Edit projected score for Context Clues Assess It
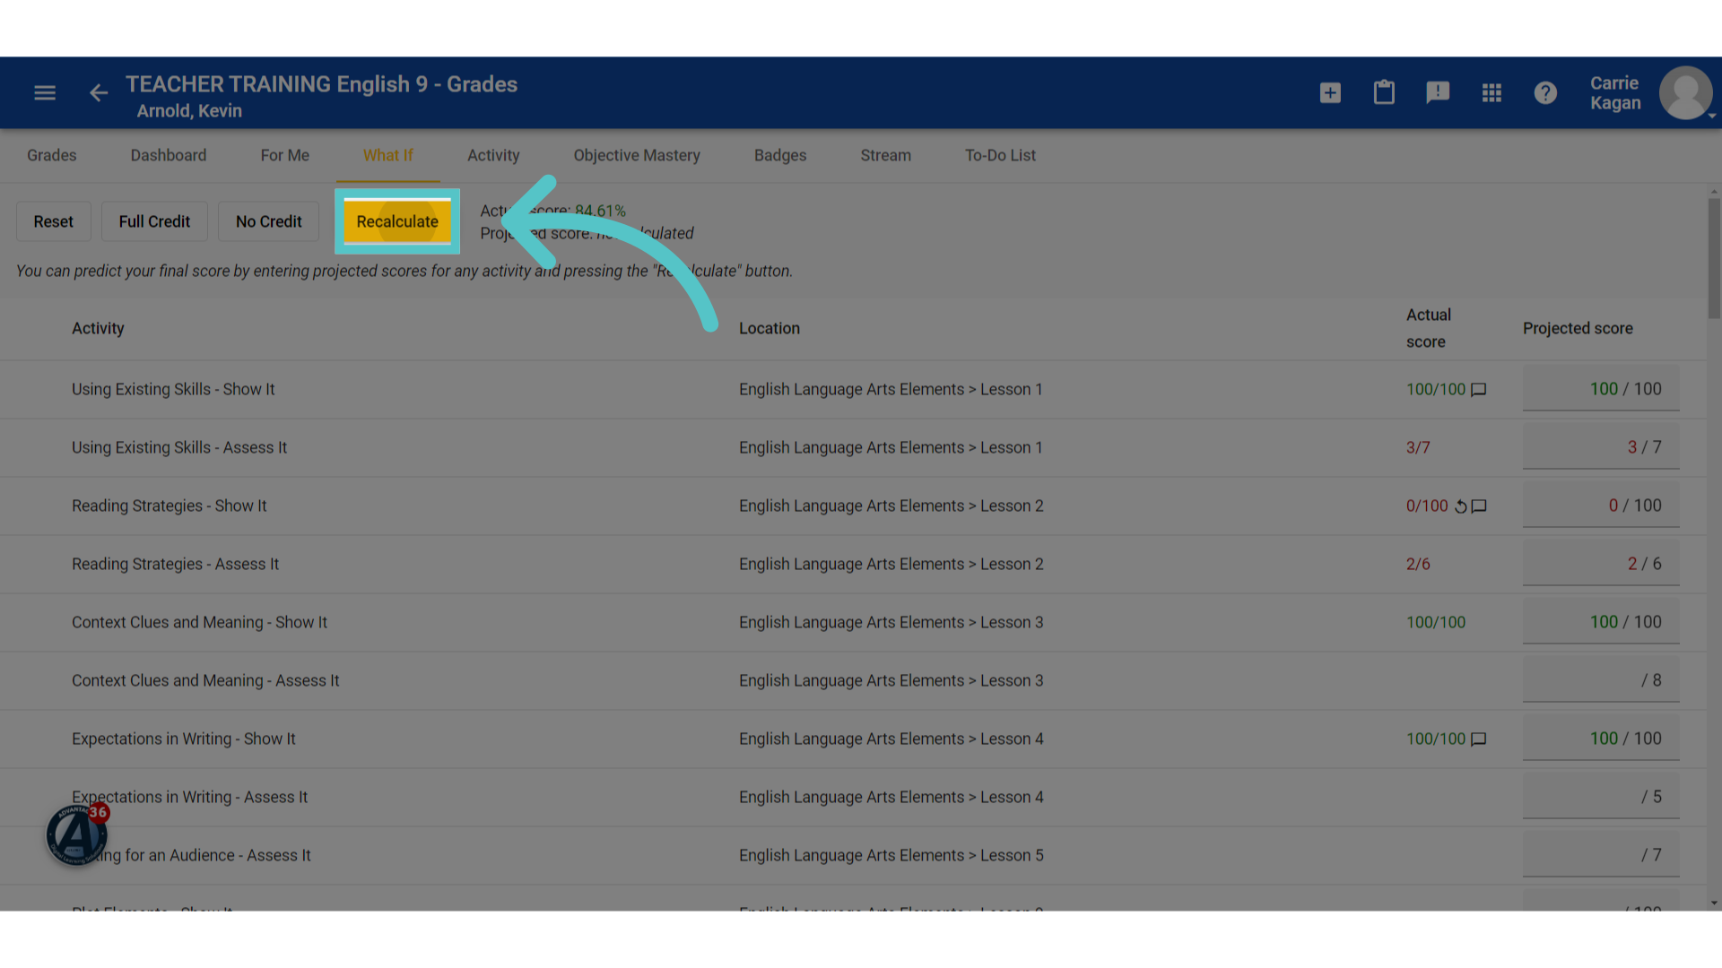 pyautogui.click(x=1601, y=680)
